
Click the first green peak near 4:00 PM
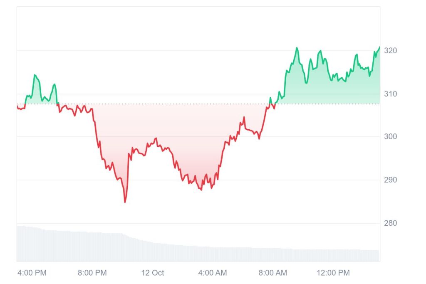[35, 75]
